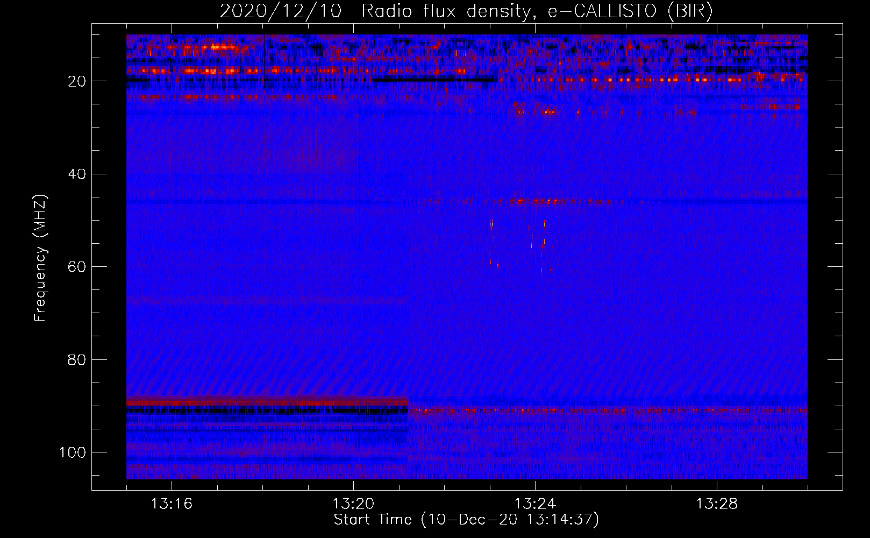Click the 'Frequency (MHZ)' axis label

41,258
